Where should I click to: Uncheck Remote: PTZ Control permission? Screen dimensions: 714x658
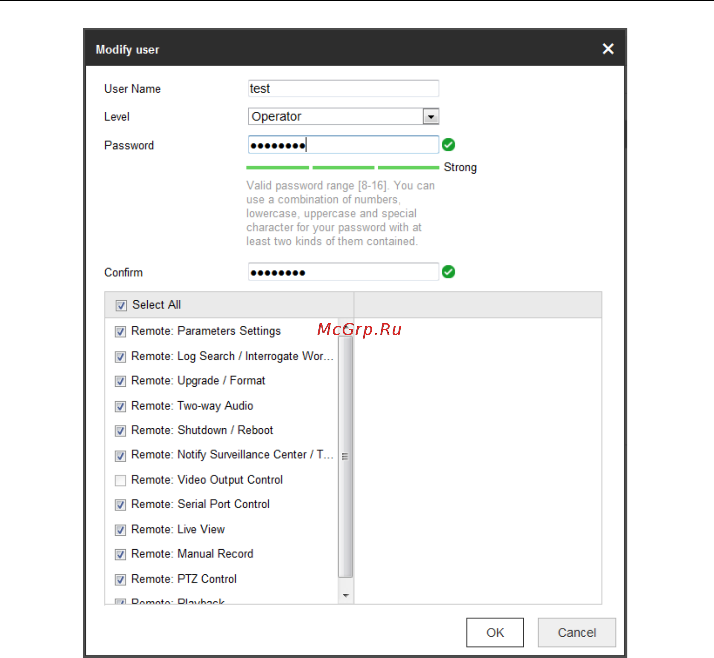(120, 580)
